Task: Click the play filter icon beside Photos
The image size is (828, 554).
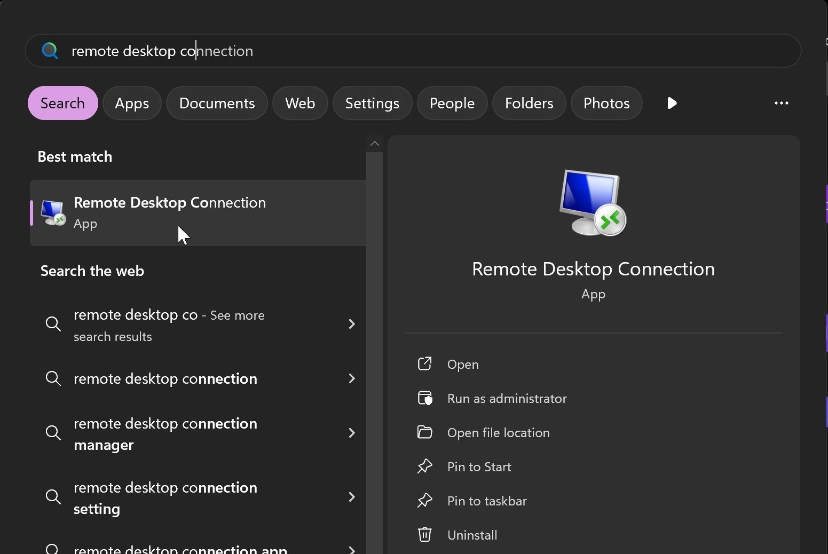Action: (x=671, y=103)
